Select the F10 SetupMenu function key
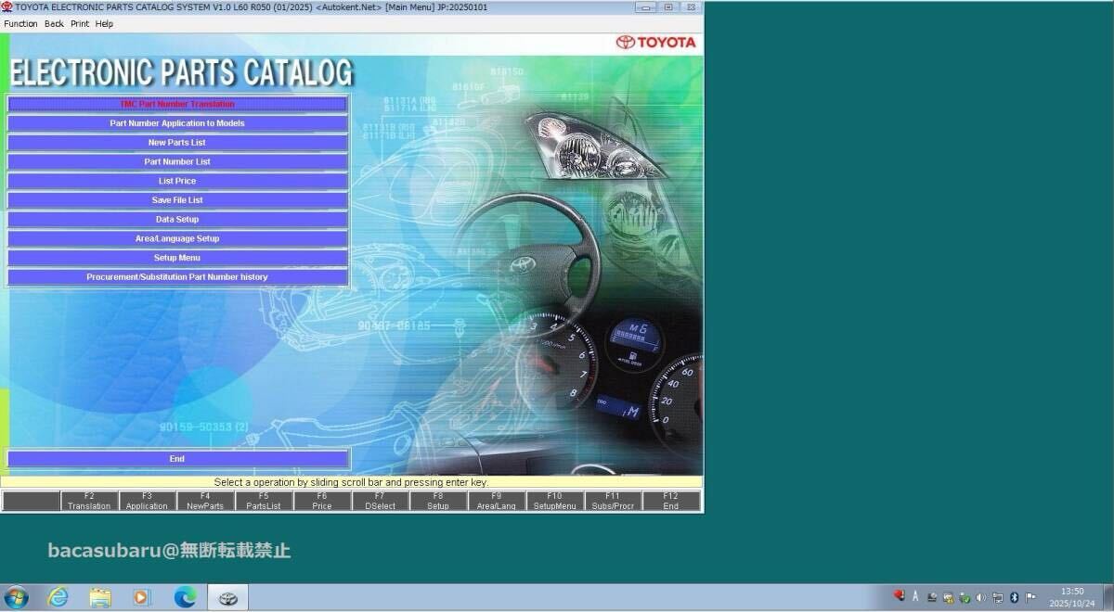1114x612 pixels. tap(554, 501)
